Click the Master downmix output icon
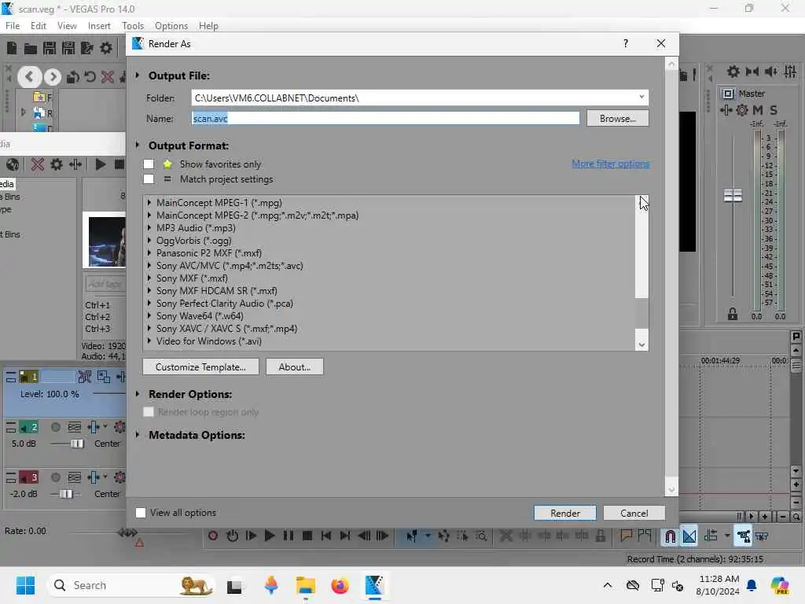This screenshot has height=604, width=805. (752, 72)
